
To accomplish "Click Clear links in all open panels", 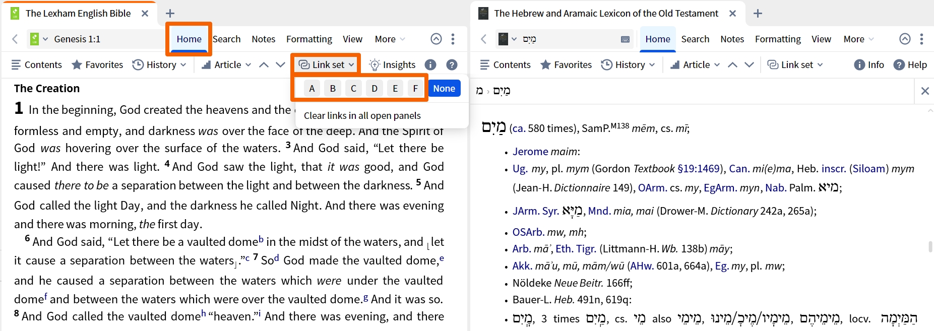I will (362, 115).
